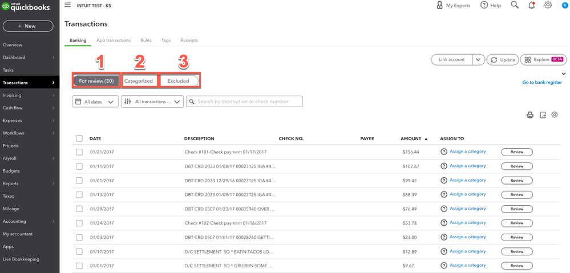Image resolution: width=570 pixels, height=273 pixels.
Task: Click Review for the -$156.44 transaction
Action: click(516, 152)
